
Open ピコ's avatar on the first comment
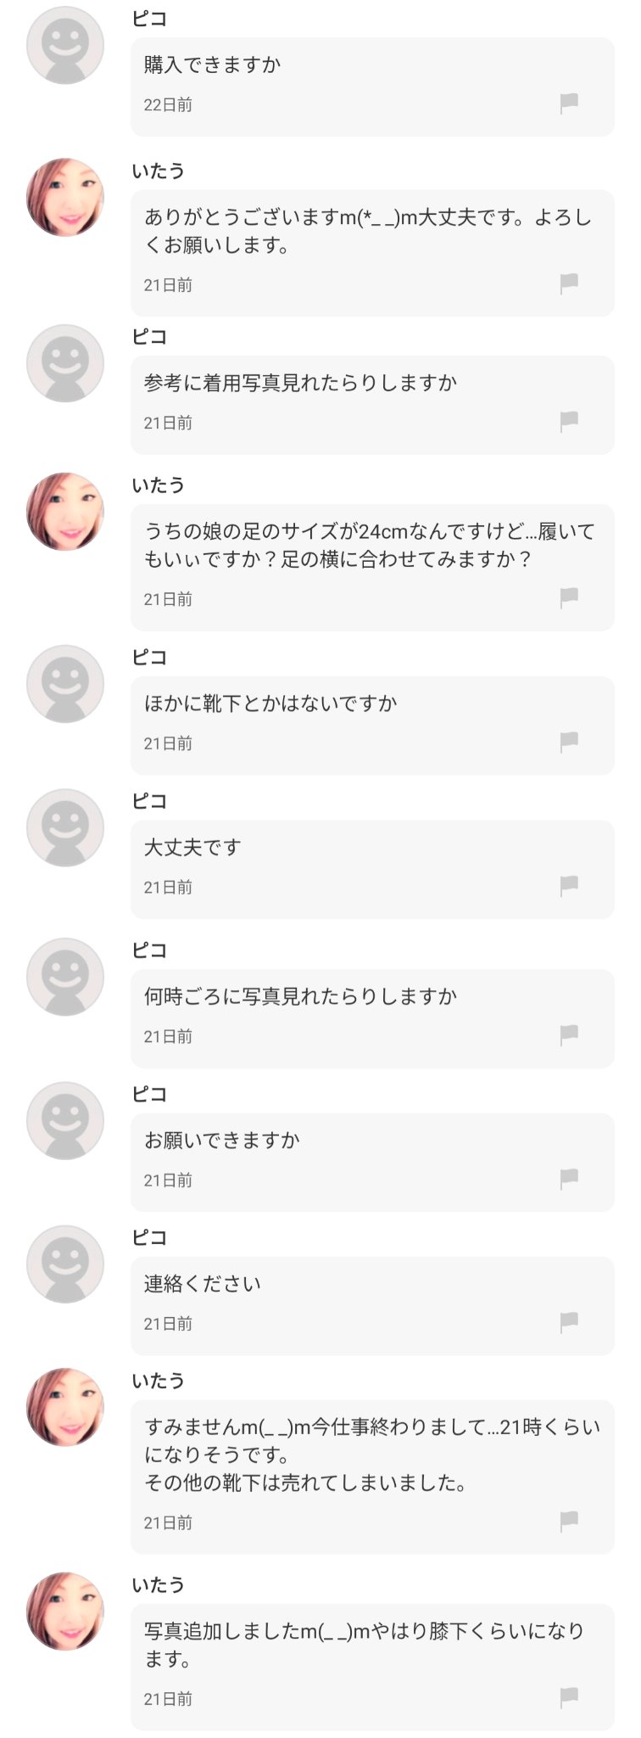(65, 45)
